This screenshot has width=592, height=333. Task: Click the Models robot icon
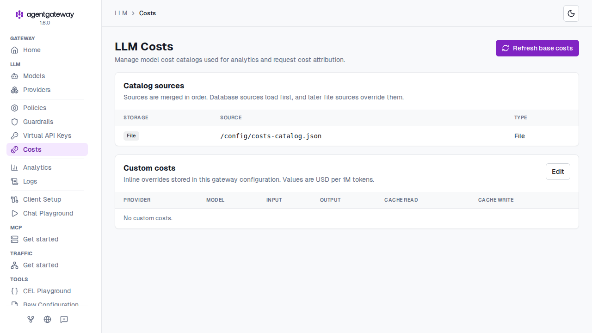14,76
